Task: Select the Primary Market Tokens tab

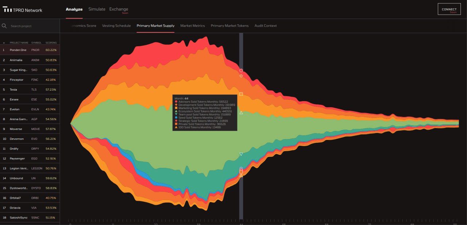Action: [229, 26]
